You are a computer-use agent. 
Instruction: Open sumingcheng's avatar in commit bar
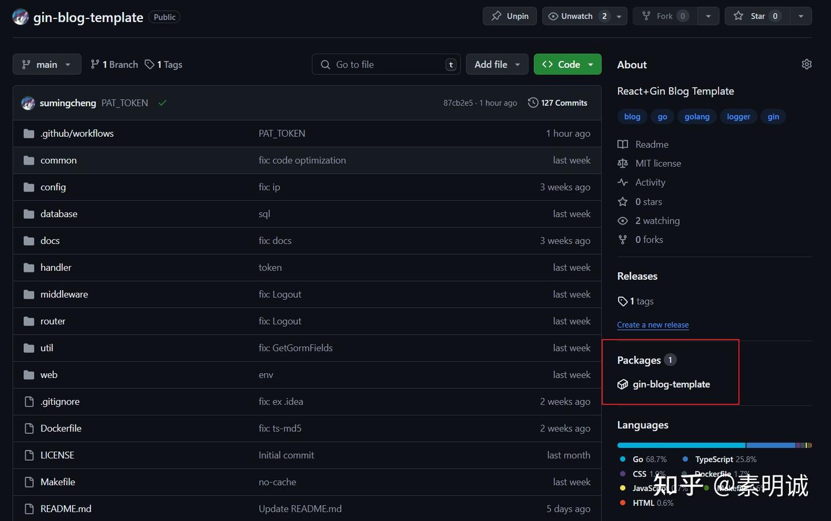pos(28,103)
